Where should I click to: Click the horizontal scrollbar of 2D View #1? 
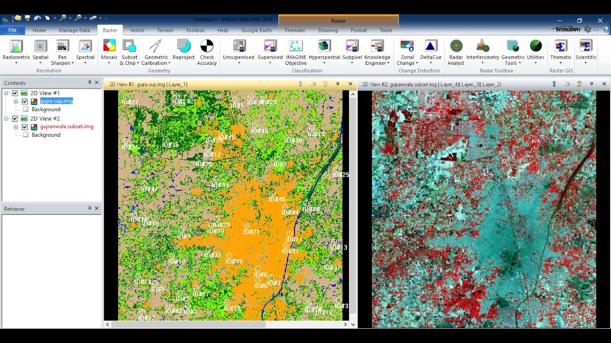(x=189, y=324)
